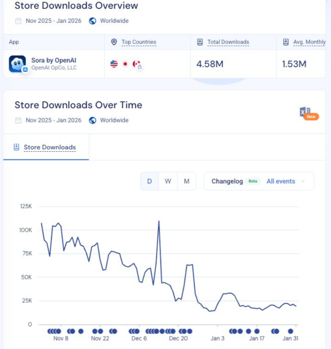Click the United States flag icon

click(x=114, y=64)
